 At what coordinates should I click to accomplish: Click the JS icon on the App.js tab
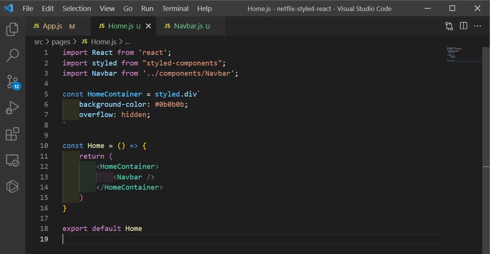pyautogui.click(x=36, y=26)
